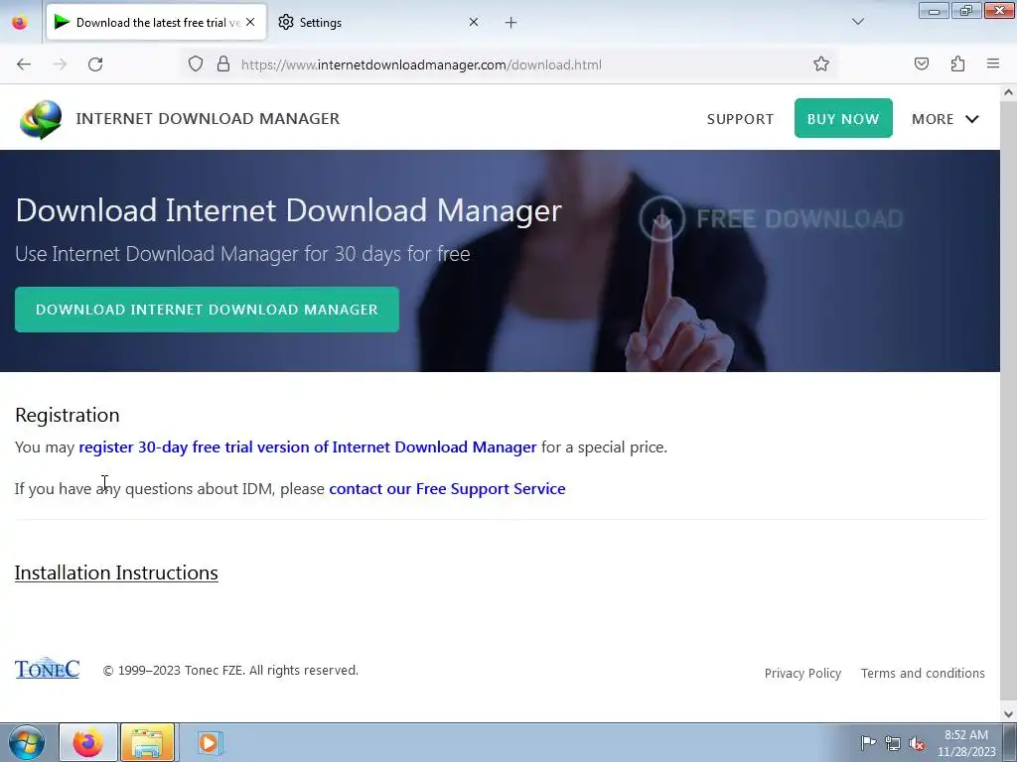Click the taskbar clock showing 8:52 AM
This screenshot has height=762, width=1017.
pyautogui.click(x=965, y=743)
